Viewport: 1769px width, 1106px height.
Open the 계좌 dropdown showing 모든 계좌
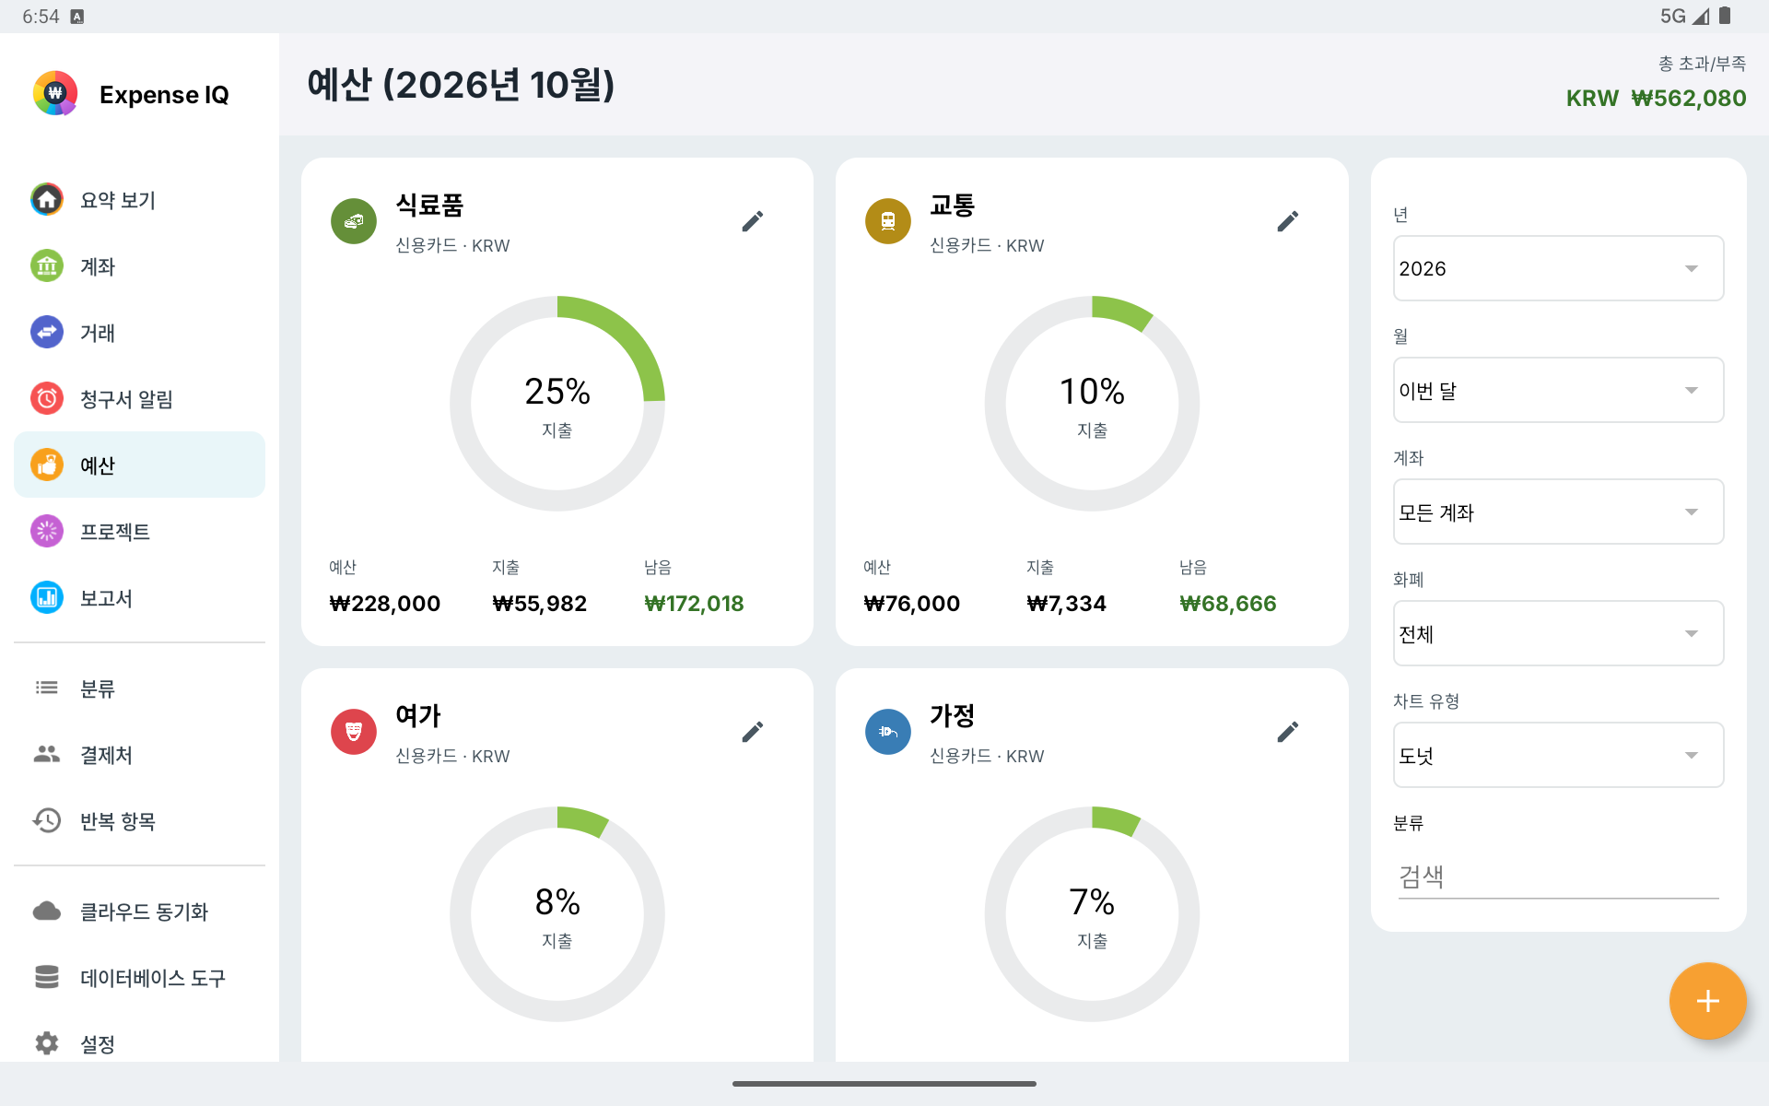pyautogui.click(x=1558, y=512)
